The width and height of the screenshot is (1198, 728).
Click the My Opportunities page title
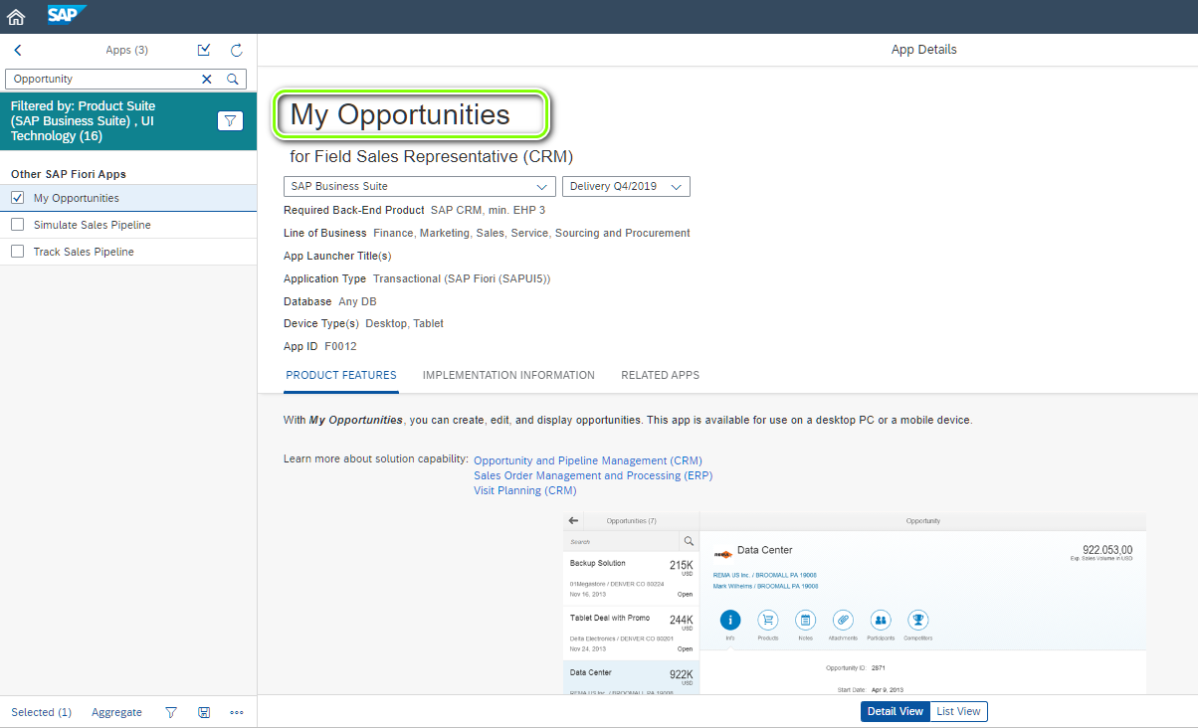pyautogui.click(x=400, y=114)
